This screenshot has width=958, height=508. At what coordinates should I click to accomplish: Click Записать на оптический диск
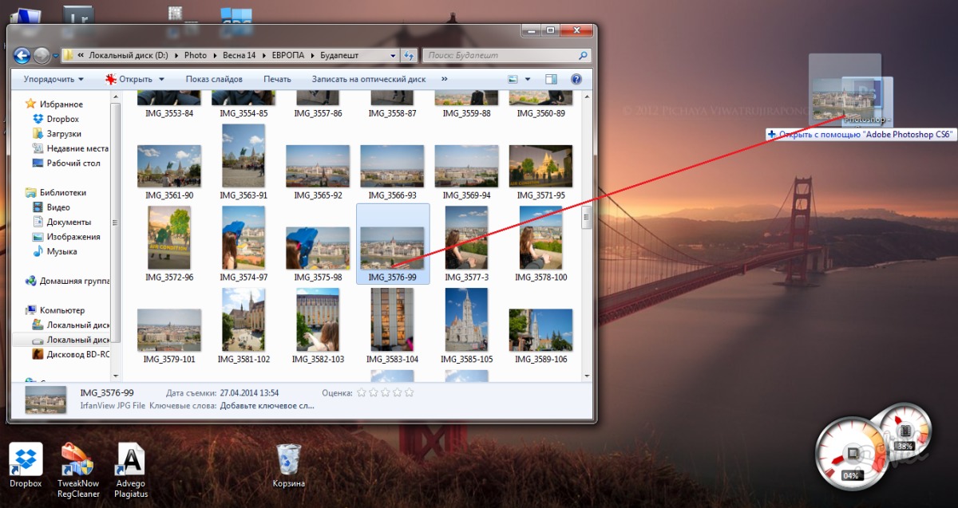[x=369, y=79]
